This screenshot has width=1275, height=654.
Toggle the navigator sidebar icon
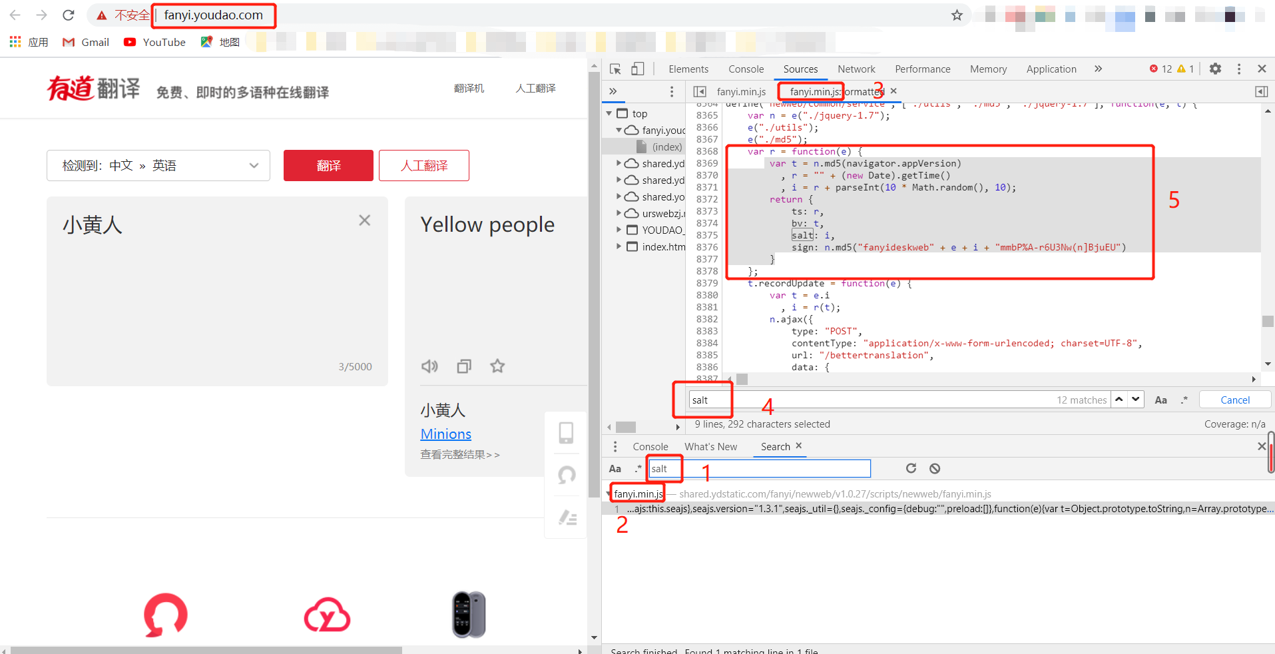coord(700,91)
